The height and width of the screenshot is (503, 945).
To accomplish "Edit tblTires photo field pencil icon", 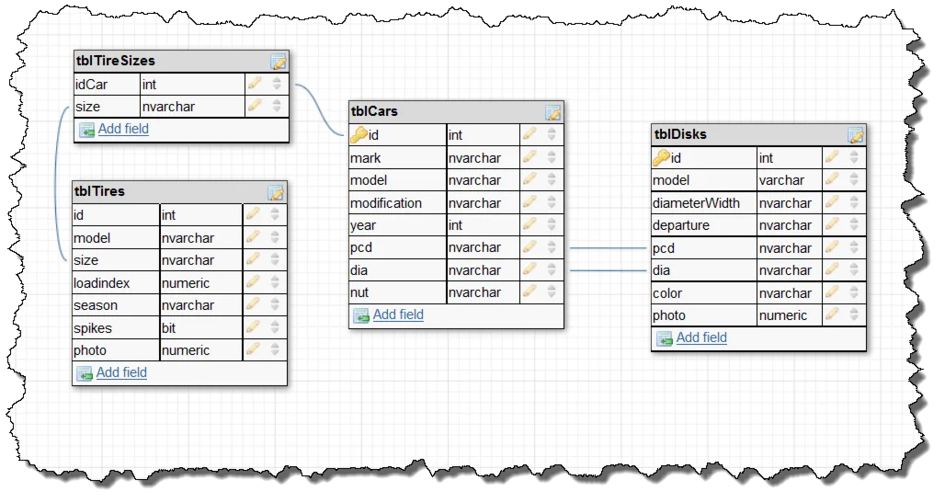I will click(x=253, y=349).
